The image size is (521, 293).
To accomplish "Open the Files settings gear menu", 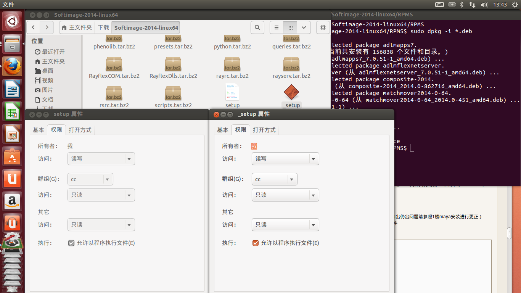I will click(323, 27).
